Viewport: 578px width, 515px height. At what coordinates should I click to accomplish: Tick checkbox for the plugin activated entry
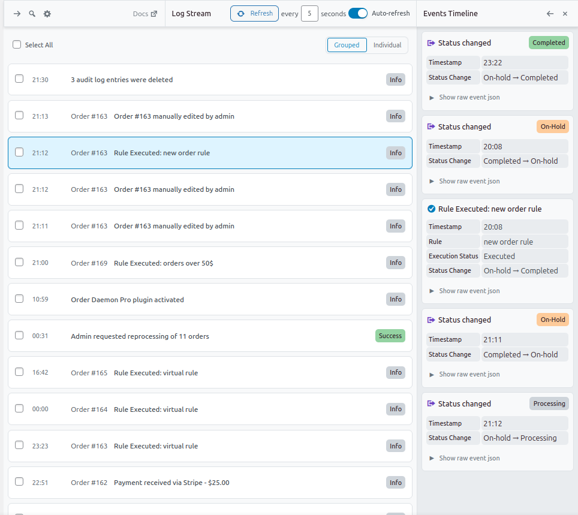click(x=19, y=299)
